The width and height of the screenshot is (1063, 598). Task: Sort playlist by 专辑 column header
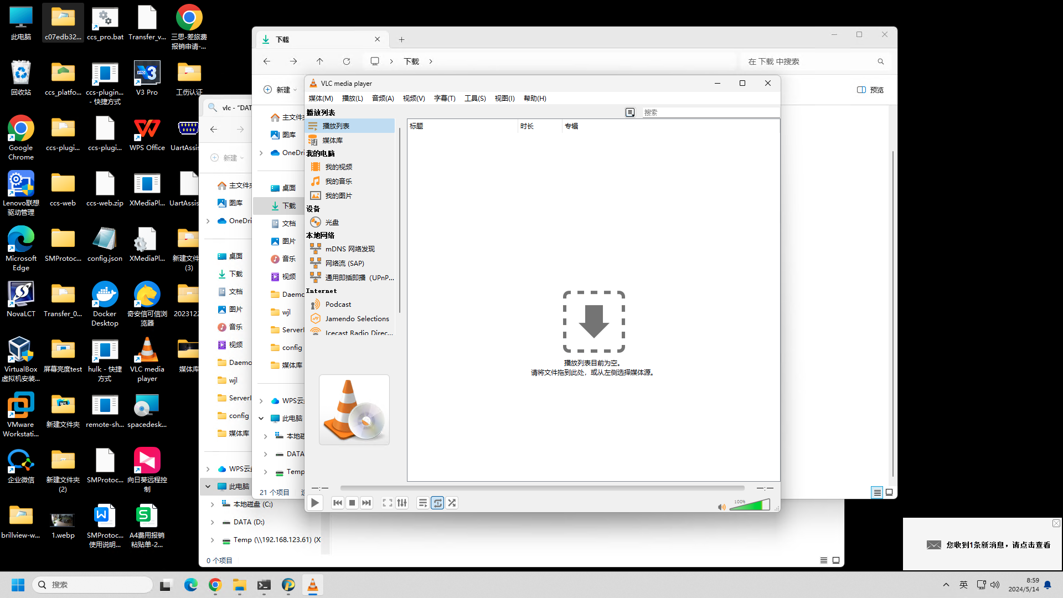click(670, 126)
